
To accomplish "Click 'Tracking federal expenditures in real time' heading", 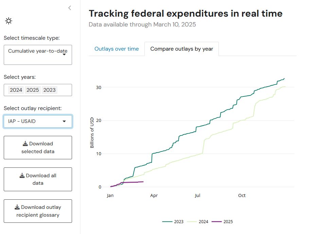I will pyautogui.click(x=186, y=14).
